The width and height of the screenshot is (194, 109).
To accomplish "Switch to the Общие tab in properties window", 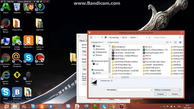I will [82, 41].
